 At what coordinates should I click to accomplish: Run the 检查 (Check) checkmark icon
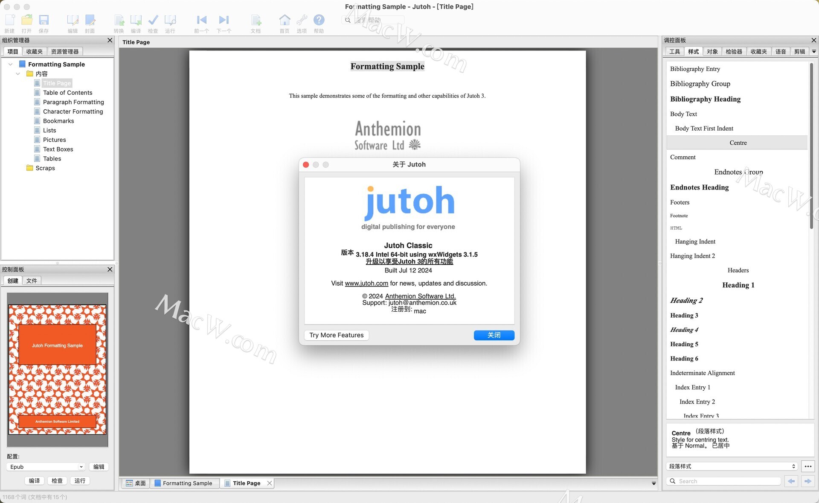[153, 23]
